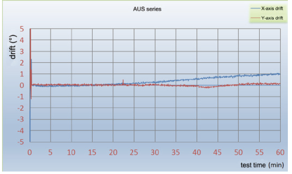Click the 10 tick label on the time axis
This screenshot has height=174, width=292.
72,152
